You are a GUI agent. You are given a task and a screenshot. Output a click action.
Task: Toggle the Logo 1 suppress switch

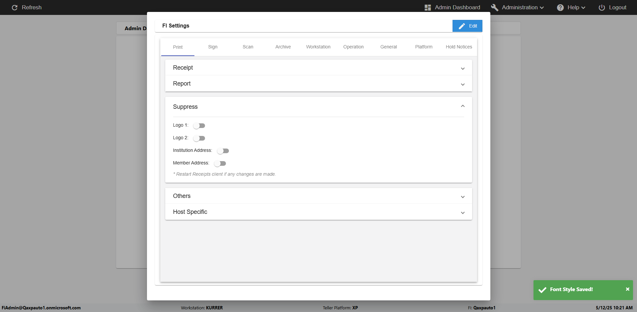tap(199, 126)
